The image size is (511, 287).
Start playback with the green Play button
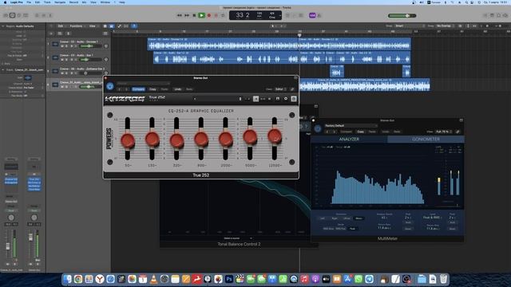201,15
